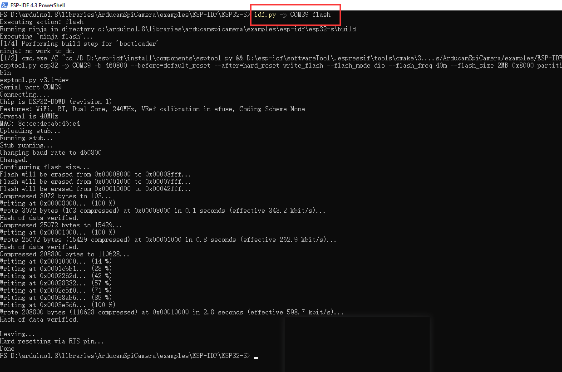Click the 'Compressed 25072 bytes to 15429...' line
This screenshot has width=562, height=372.
61,225
